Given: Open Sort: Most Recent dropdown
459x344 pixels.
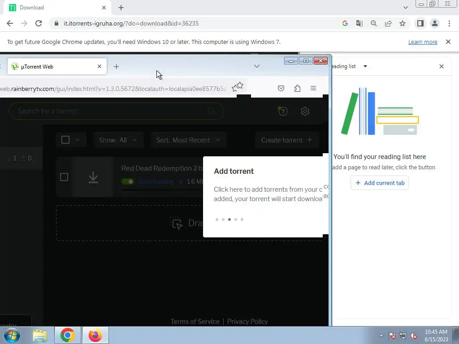Looking at the screenshot, I should (188, 140).
